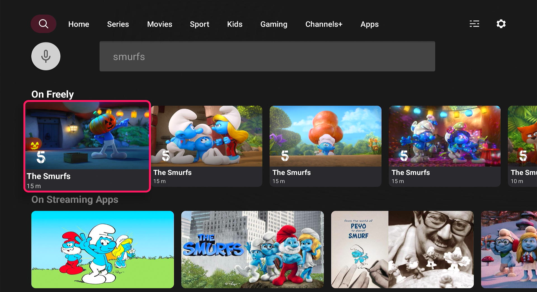Switch to the Movies section
The image size is (537, 292).
coord(160,24)
